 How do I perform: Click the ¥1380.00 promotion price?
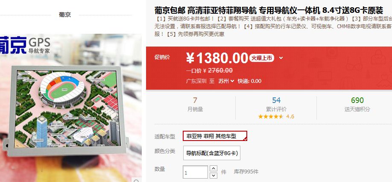(x=217, y=58)
